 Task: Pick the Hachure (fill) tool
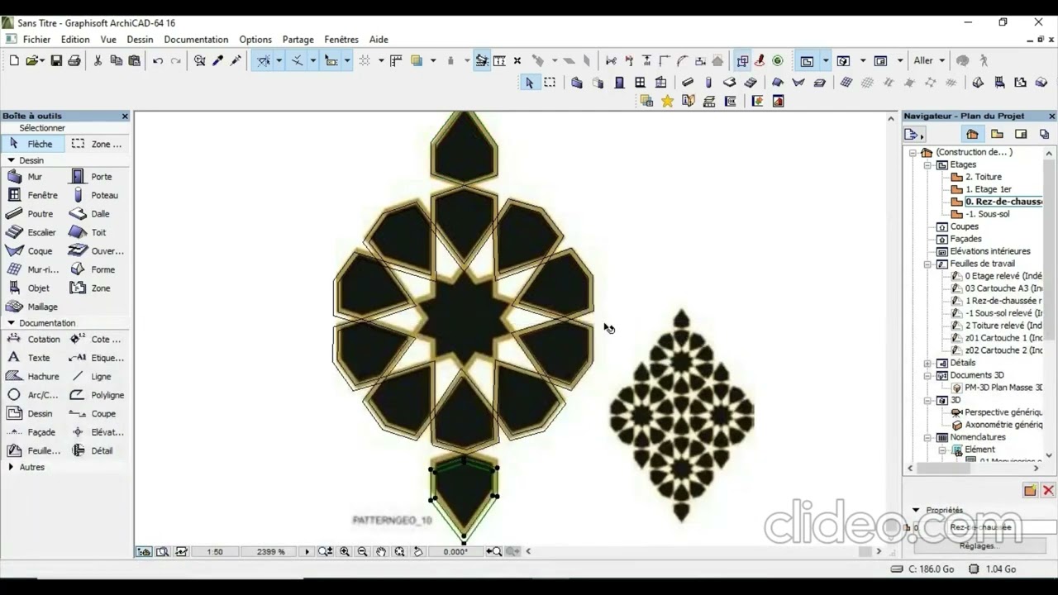pyautogui.click(x=33, y=377)
